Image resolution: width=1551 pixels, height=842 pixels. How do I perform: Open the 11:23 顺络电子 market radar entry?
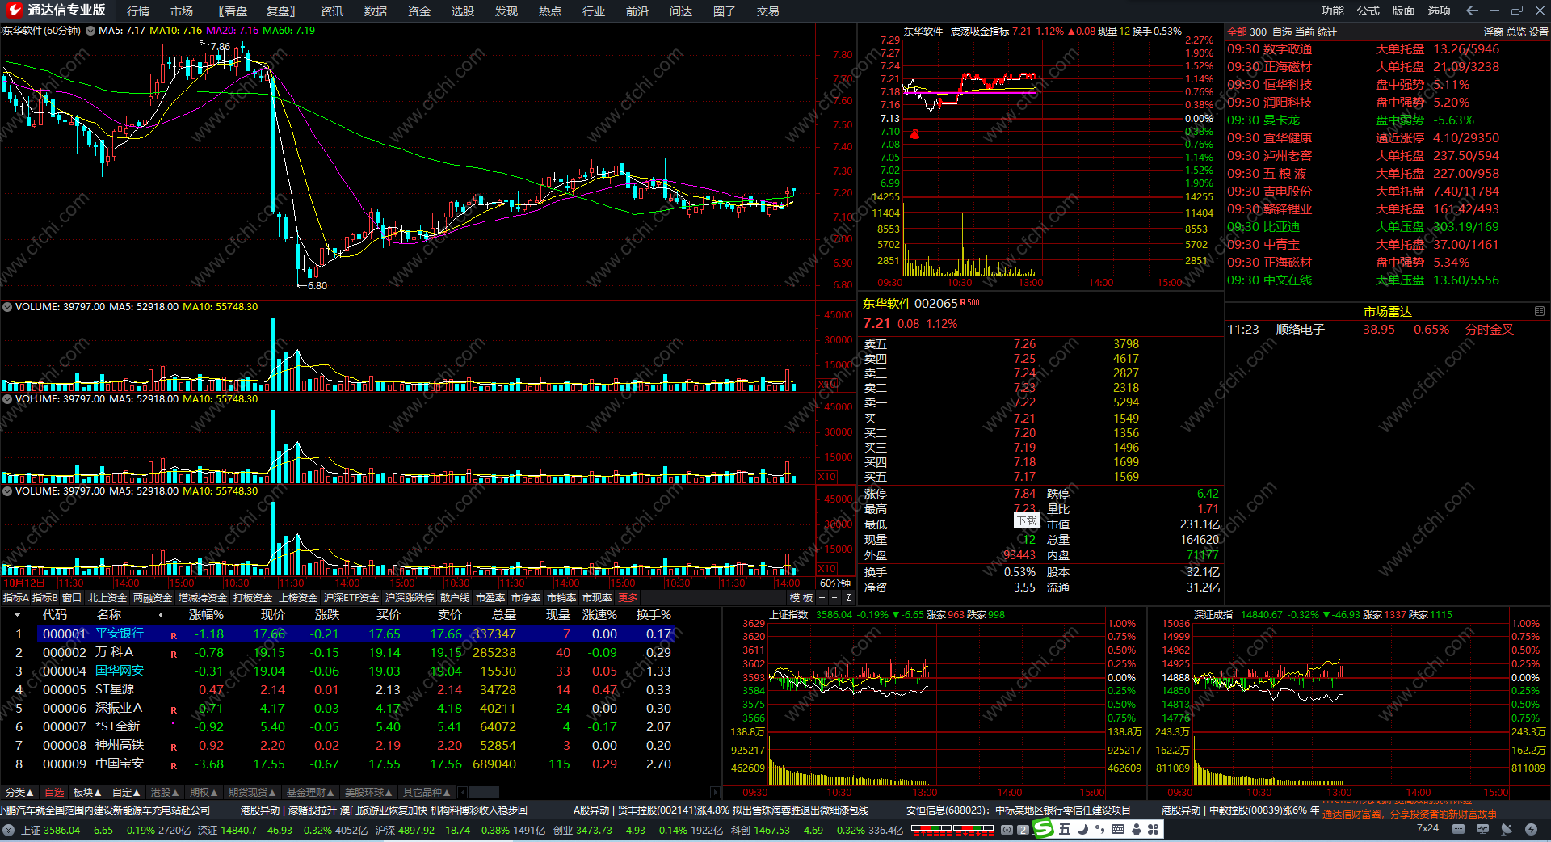[1387, 330]
